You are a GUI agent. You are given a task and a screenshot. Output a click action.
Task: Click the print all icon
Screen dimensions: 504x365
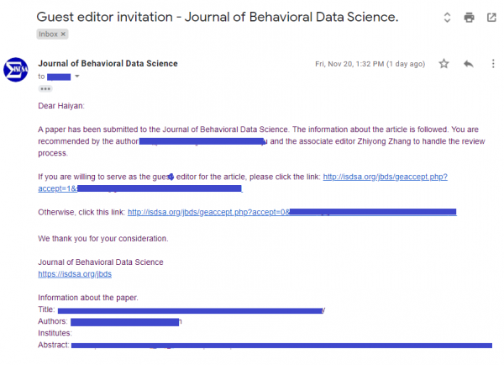point(469,18)
